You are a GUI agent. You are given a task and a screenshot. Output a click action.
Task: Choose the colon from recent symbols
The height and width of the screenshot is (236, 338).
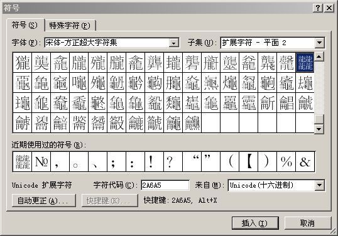point(135,161)
